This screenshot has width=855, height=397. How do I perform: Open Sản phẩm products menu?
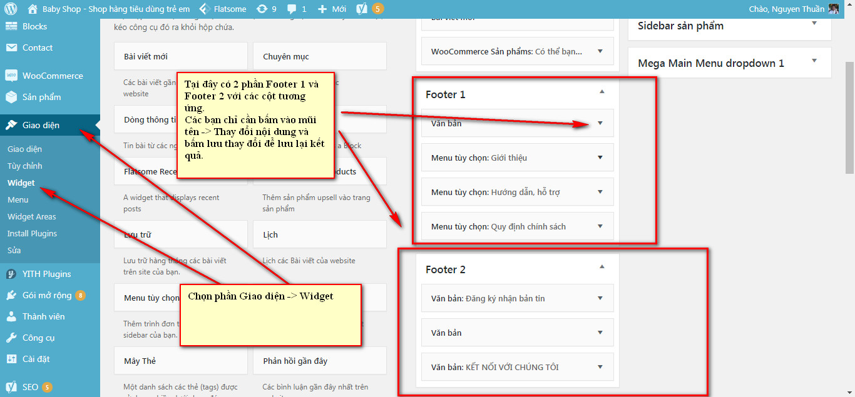[x=41, y=97]
